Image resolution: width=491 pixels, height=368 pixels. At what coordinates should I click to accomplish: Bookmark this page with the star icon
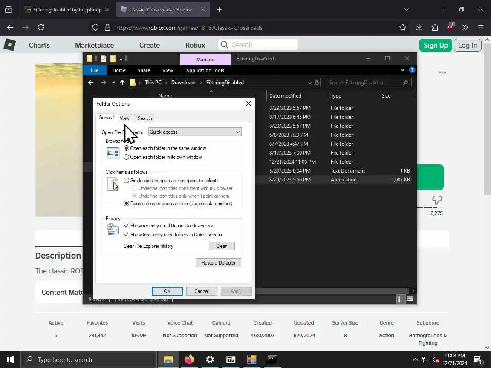403,28
